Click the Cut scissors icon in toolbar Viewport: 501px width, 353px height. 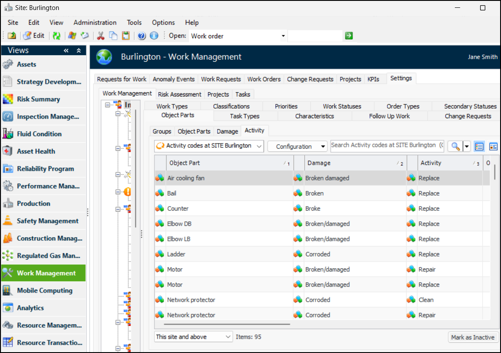coord(101,36)
